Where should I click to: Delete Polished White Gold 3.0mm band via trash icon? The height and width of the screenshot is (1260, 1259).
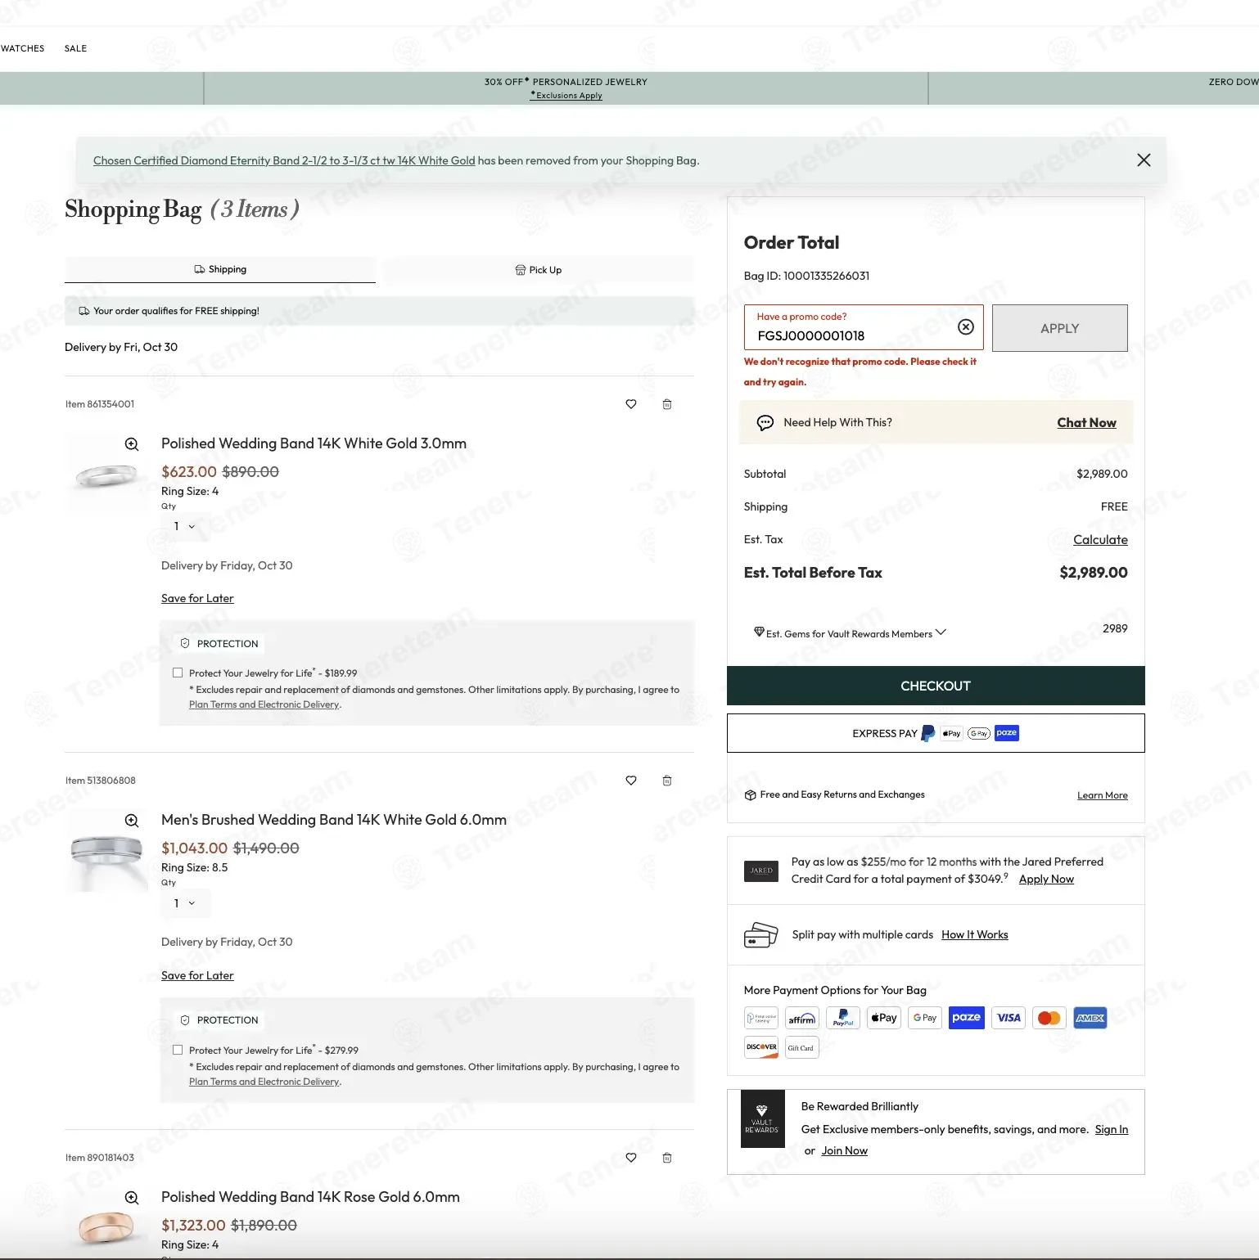pyautogui.click(x=666, y=404)
